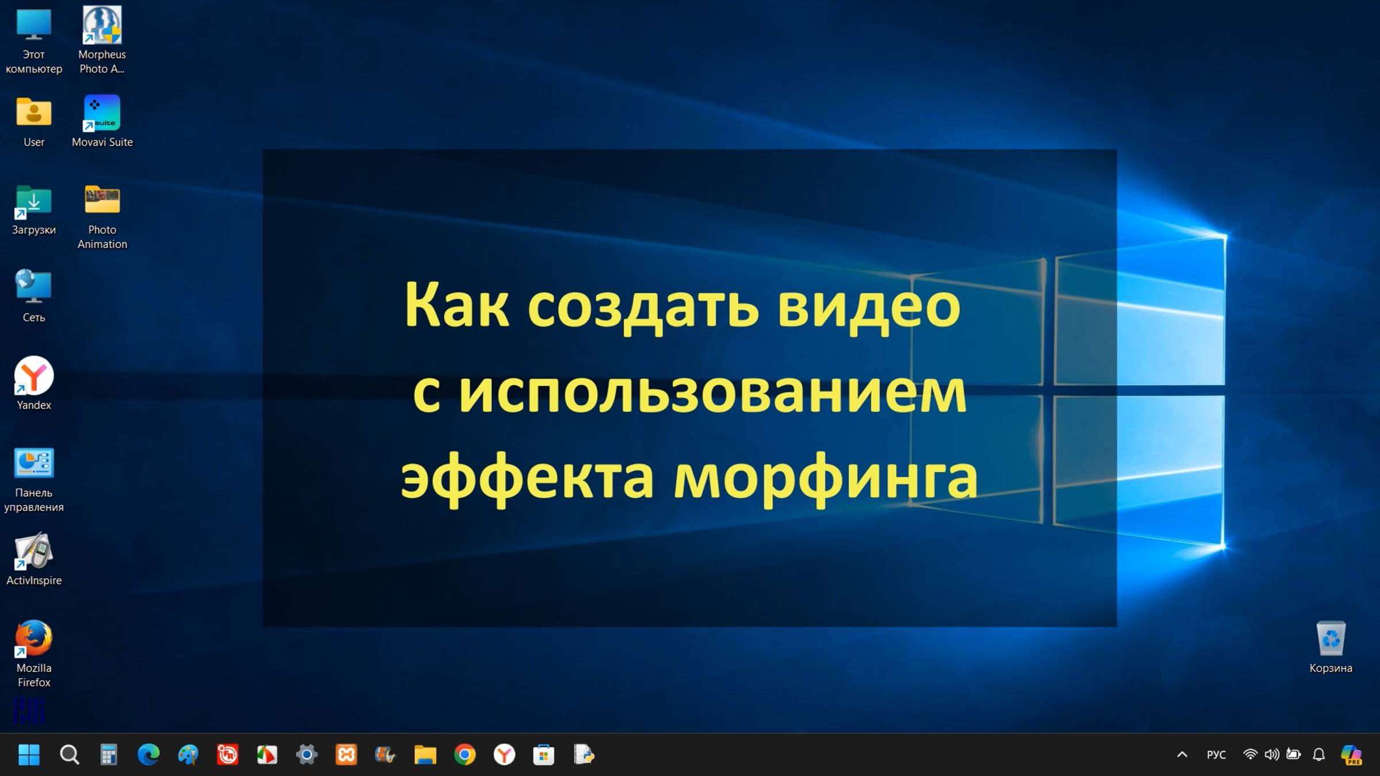Open the User folder on the desktop
Viewport: 1380px width, 776px height.
point(33,111)
